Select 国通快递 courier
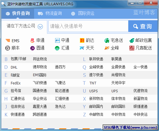 (x=40, y=91)
